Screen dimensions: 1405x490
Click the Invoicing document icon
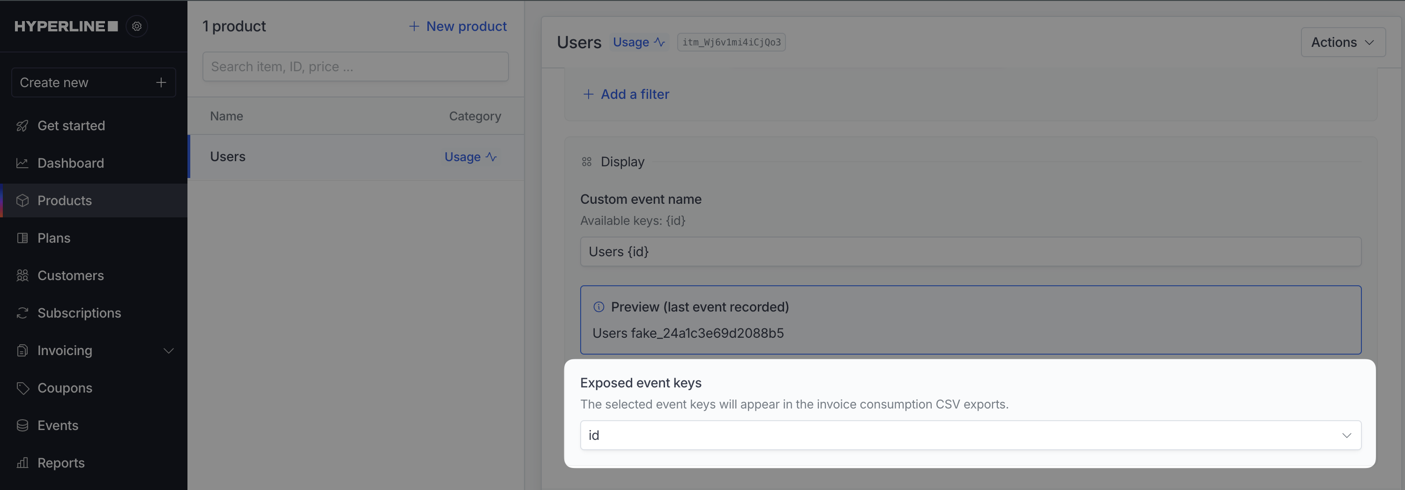(x=22, y=350)
